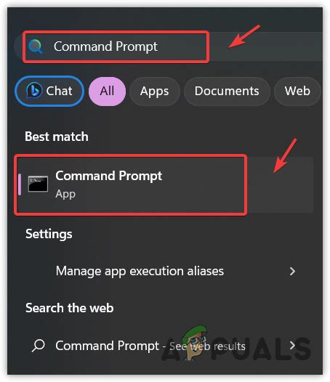This screenshot has width=330, height=382.
Task: Select the All filter tab
Action: coord(107,92)
